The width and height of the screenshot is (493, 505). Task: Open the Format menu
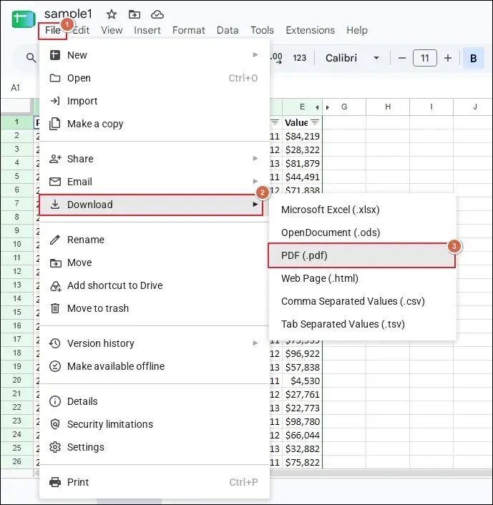[188, 30]
